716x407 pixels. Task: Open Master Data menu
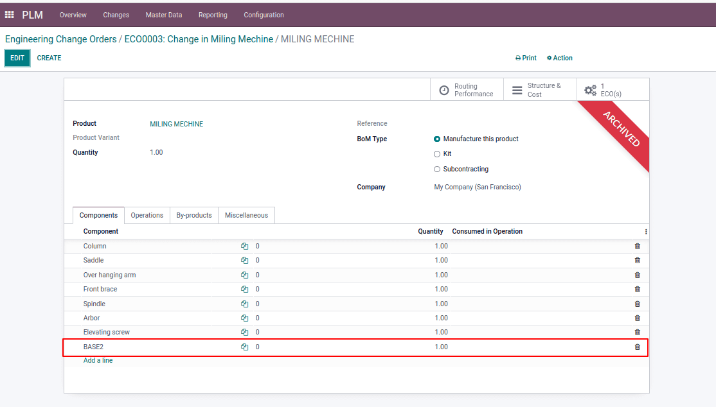tap(164, 15)
